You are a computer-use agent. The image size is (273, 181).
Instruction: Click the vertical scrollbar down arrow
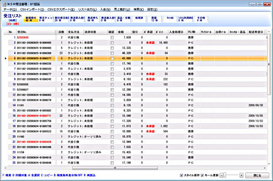click(x=269, y=163)
